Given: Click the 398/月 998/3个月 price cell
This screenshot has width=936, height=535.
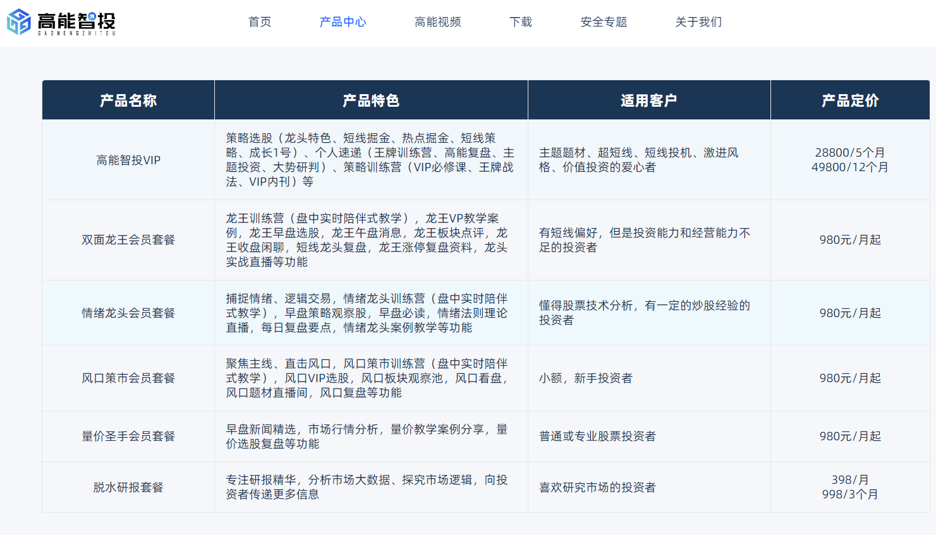Looking at the screenshot, I should tap(850, 487).
